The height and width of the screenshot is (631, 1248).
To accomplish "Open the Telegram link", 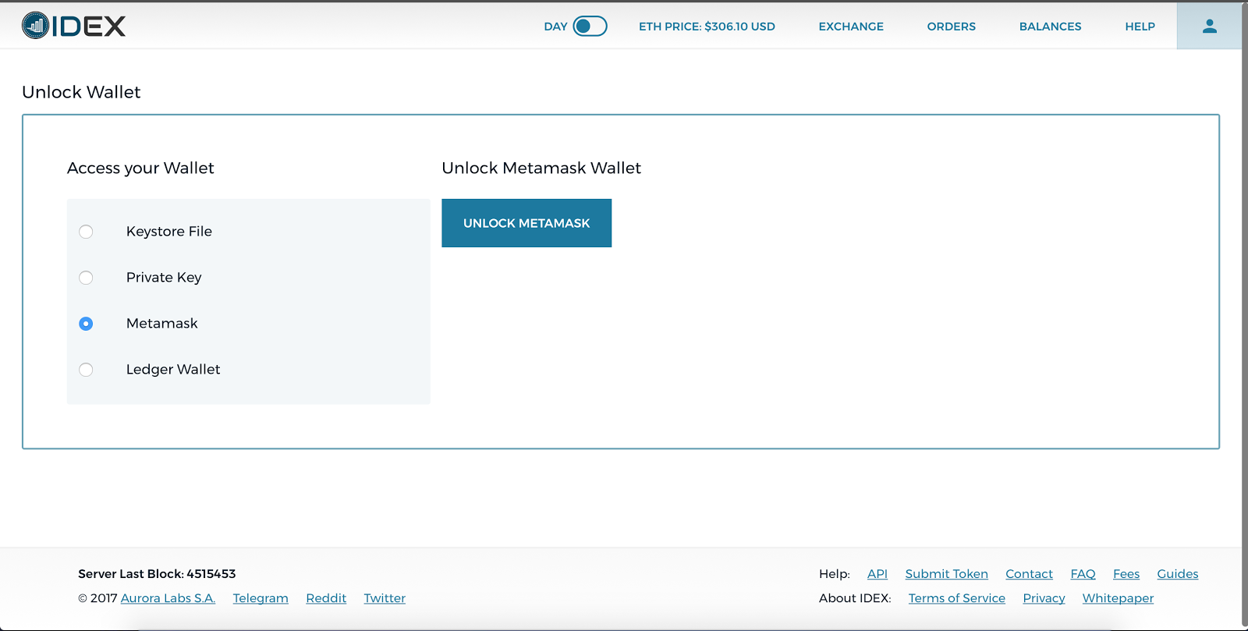I will pos(261,598).
